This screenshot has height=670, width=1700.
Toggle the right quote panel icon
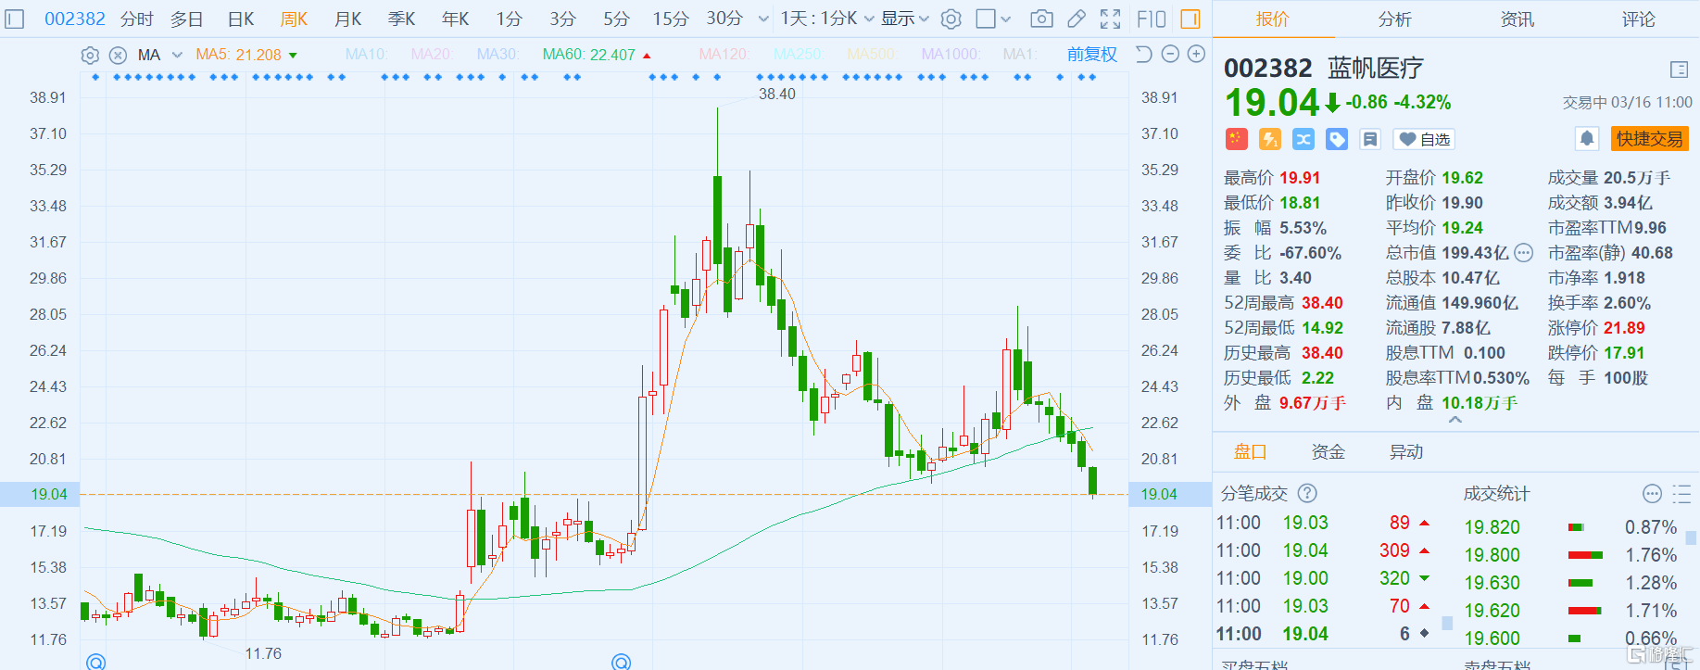click(x=1190, y=19)
